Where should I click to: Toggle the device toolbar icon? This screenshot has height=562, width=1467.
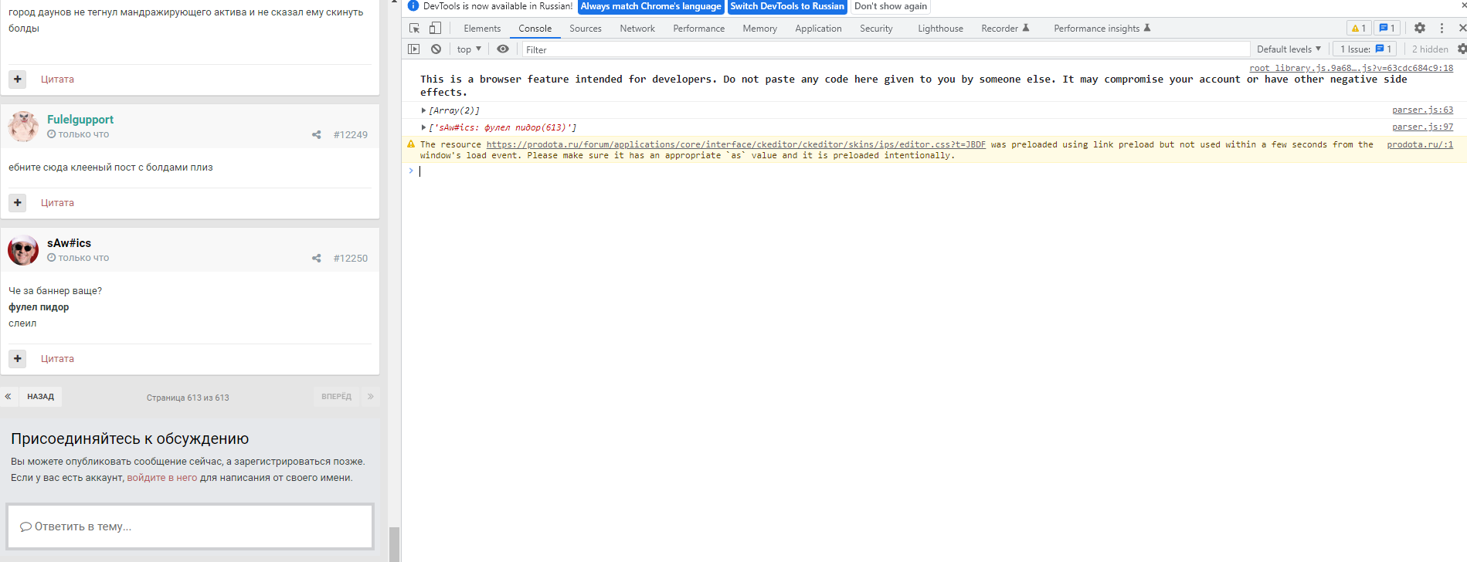coord(436,29)
